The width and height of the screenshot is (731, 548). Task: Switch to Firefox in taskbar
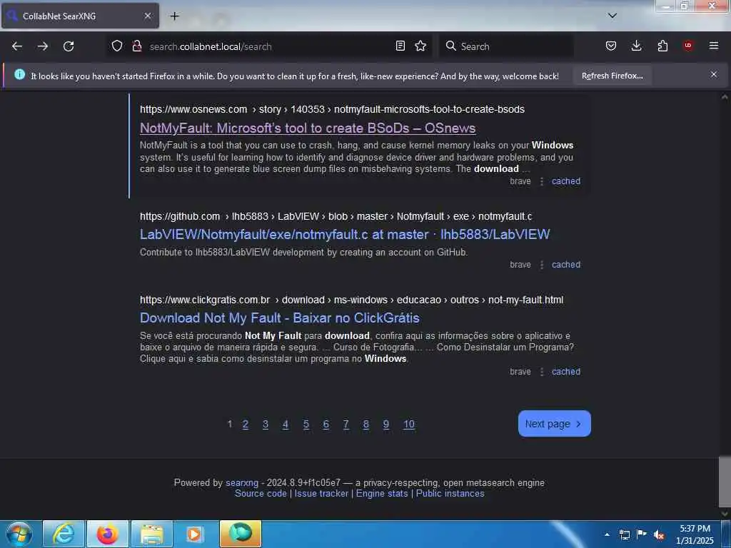pos(108,534)
